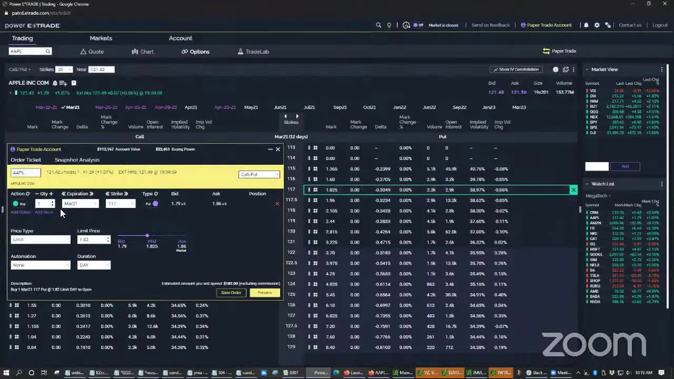674x379 pixels.
Task: Click the lightbulb tips icon
Action: [x=389, y=25]
